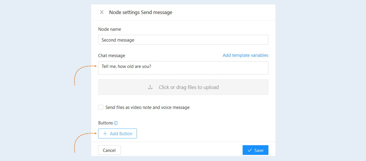This screenshot has width=366, height=161.
Task: Cancel the node settings changes
Action: [x=109, y=150]
